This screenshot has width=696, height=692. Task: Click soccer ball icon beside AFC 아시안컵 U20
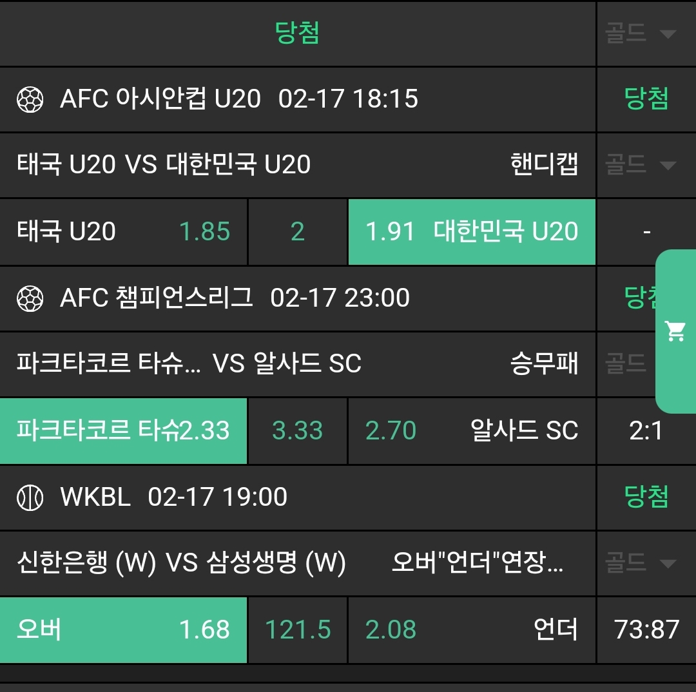[x=30, y=100]
